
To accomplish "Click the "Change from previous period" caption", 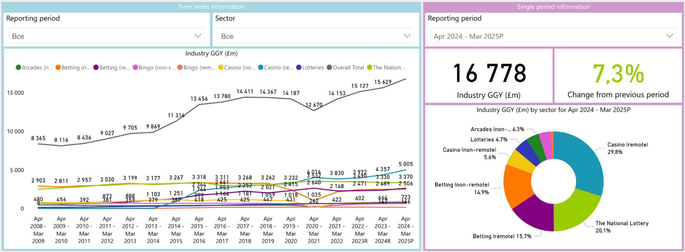I will (x=618, y=95).
